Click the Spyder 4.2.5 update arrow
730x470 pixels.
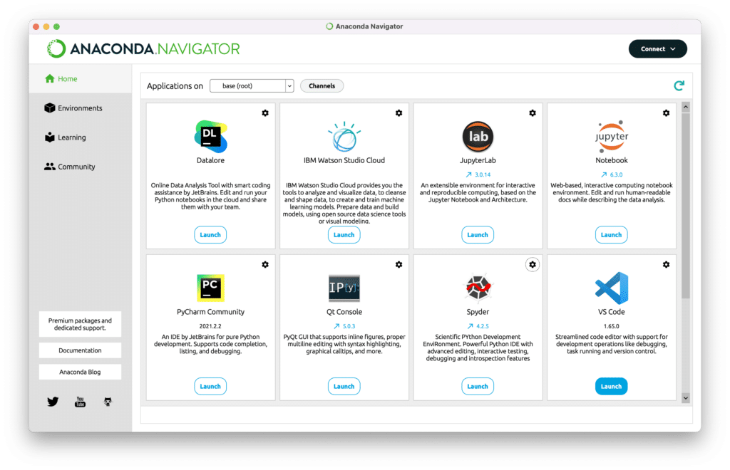[471, 326]
